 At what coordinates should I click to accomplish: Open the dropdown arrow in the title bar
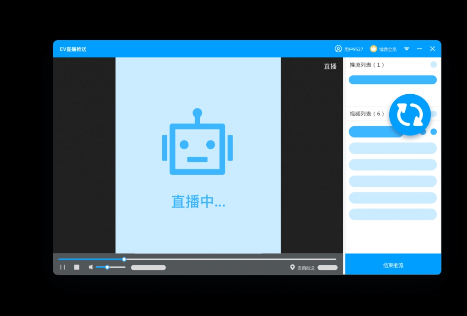[406, 49]
